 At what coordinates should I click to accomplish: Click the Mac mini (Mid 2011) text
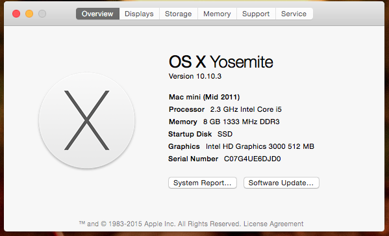tap(204, 97)
